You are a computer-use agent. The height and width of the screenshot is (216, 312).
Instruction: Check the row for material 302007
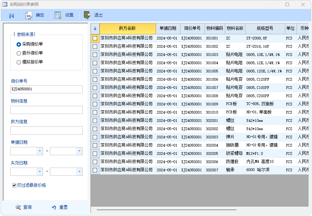point(95,170)
